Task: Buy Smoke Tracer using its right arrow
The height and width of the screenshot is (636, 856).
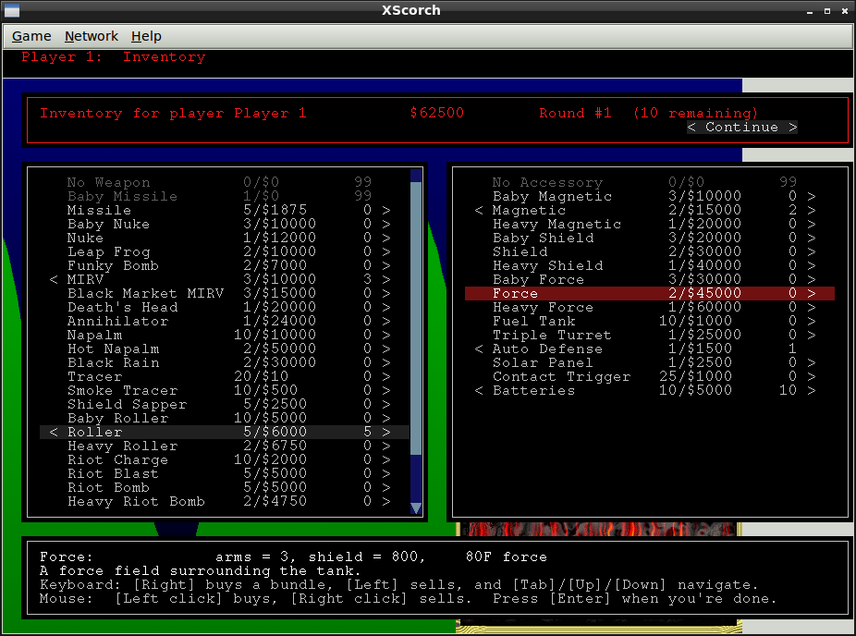Action: [386, 390]
